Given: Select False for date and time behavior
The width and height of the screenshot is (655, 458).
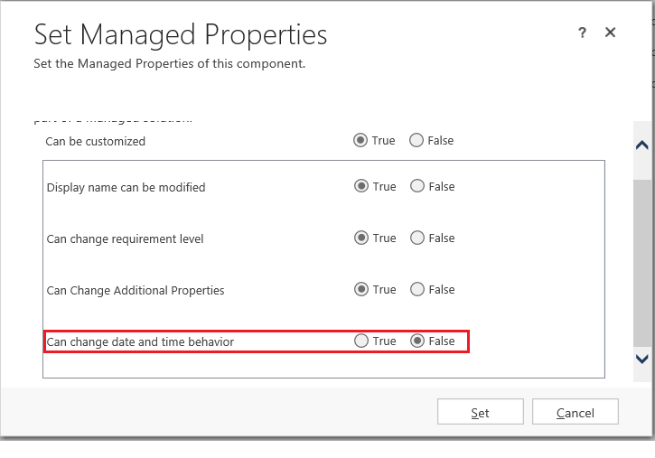Looking at the screenshot, I should [416, 341].
